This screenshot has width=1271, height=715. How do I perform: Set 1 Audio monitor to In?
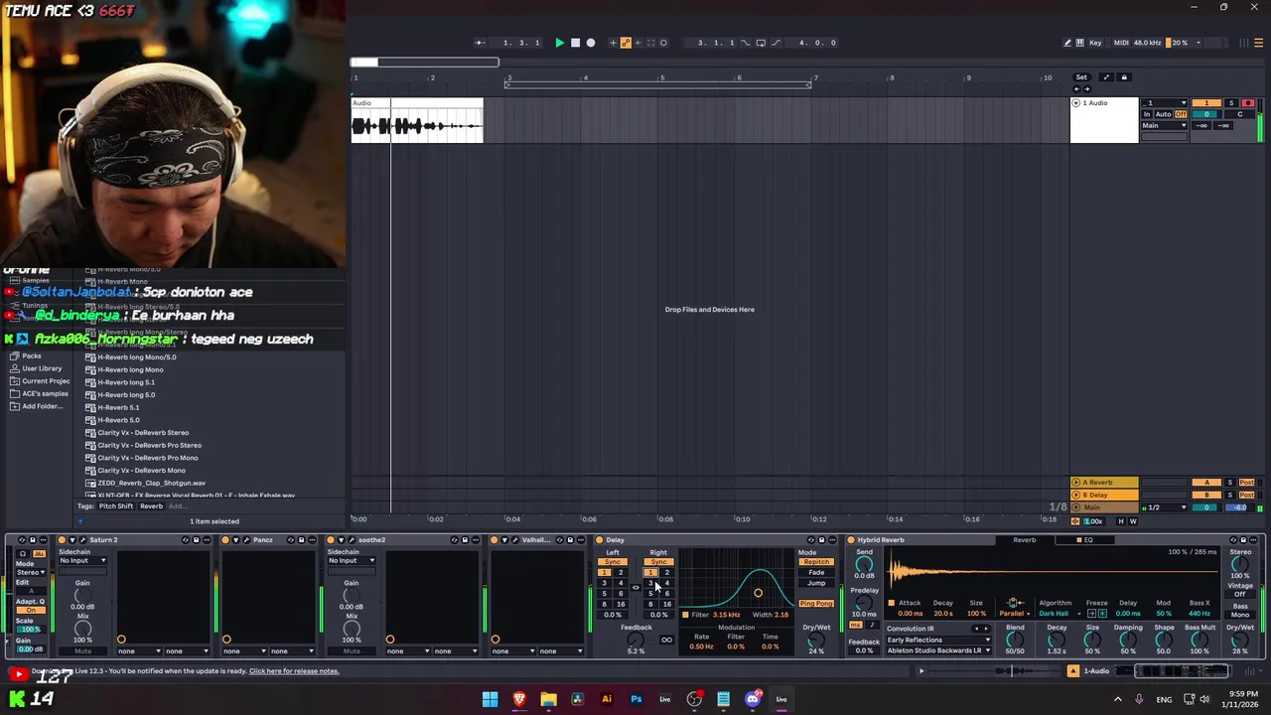pyautogui.click(x=1147, y=114)
